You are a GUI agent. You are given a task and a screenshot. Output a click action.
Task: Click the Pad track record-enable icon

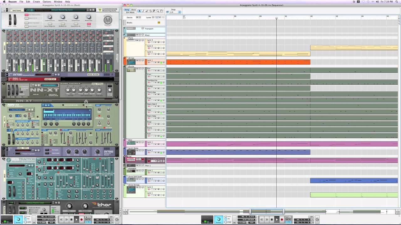[143, 159]
